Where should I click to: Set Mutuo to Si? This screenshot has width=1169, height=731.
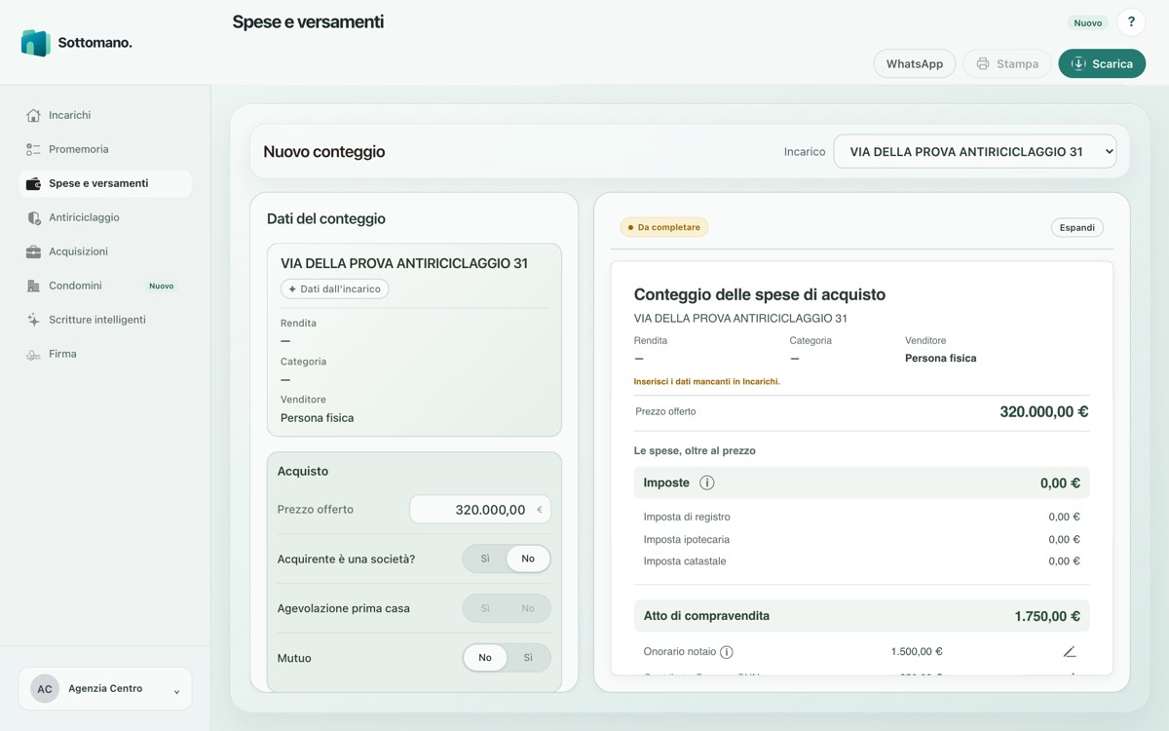click(x=528, y=658)
